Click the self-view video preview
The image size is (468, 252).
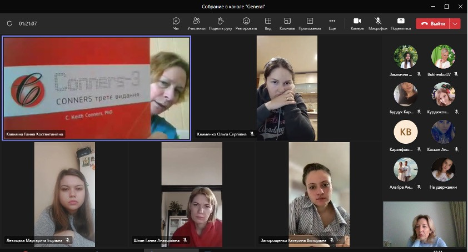point(424,224)
